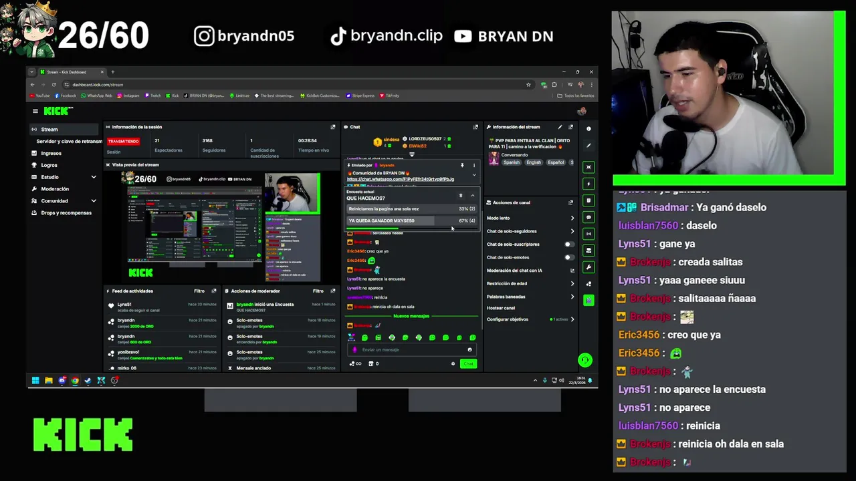This screenshot has height=481, width=856.
Task: Select Stream in the sidebar
Action: click(64, 130)
